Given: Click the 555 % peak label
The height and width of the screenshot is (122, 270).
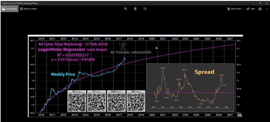Looking at the screenshot, I should tap(222, 75).
